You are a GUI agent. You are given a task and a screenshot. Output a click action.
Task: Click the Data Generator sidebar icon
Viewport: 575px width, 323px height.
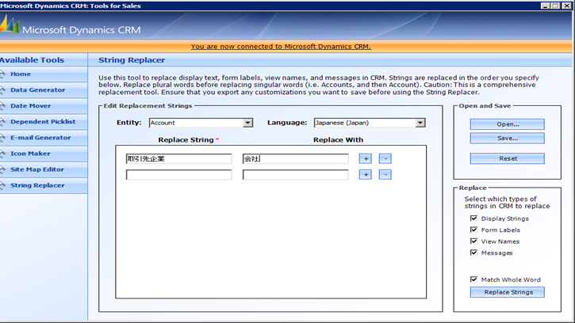[x=2, y=90]
